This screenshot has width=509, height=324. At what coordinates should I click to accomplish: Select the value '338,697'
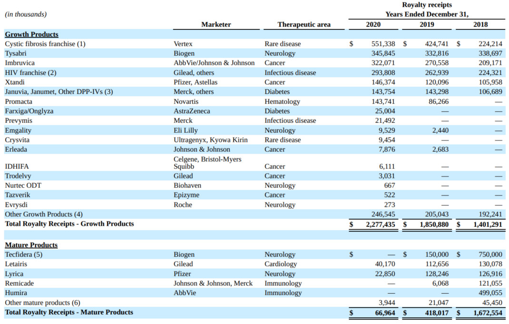coord(490,54)
